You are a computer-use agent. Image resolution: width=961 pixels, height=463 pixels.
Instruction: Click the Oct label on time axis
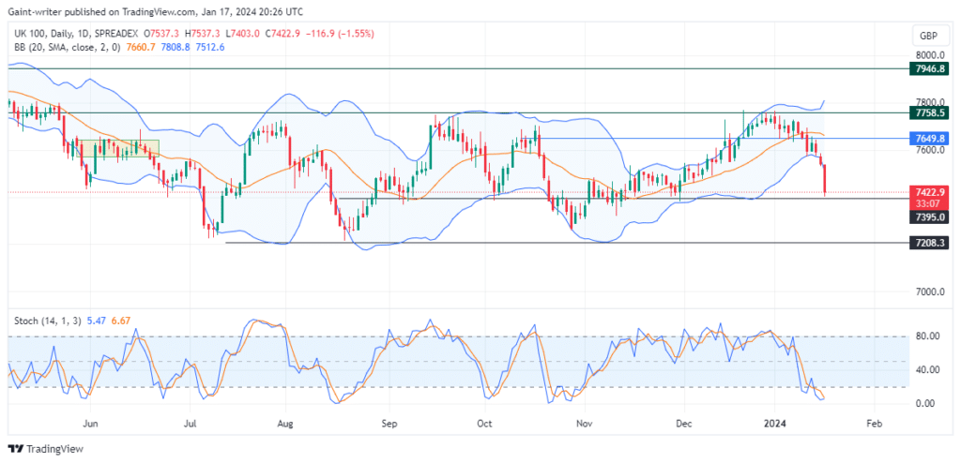(x=485, y=424)
